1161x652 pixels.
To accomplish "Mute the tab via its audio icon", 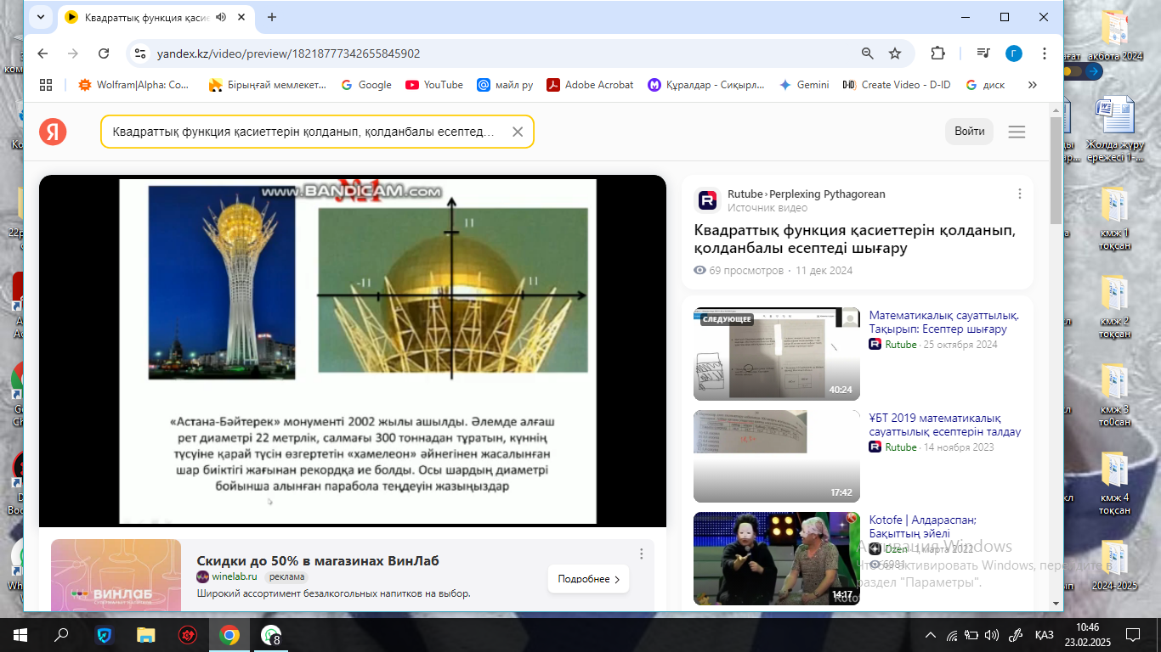I will tap(221, 17).
